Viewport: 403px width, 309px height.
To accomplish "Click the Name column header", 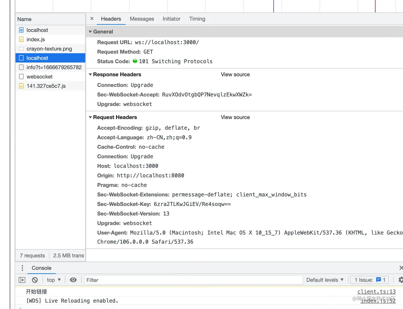I will (50, 19).
